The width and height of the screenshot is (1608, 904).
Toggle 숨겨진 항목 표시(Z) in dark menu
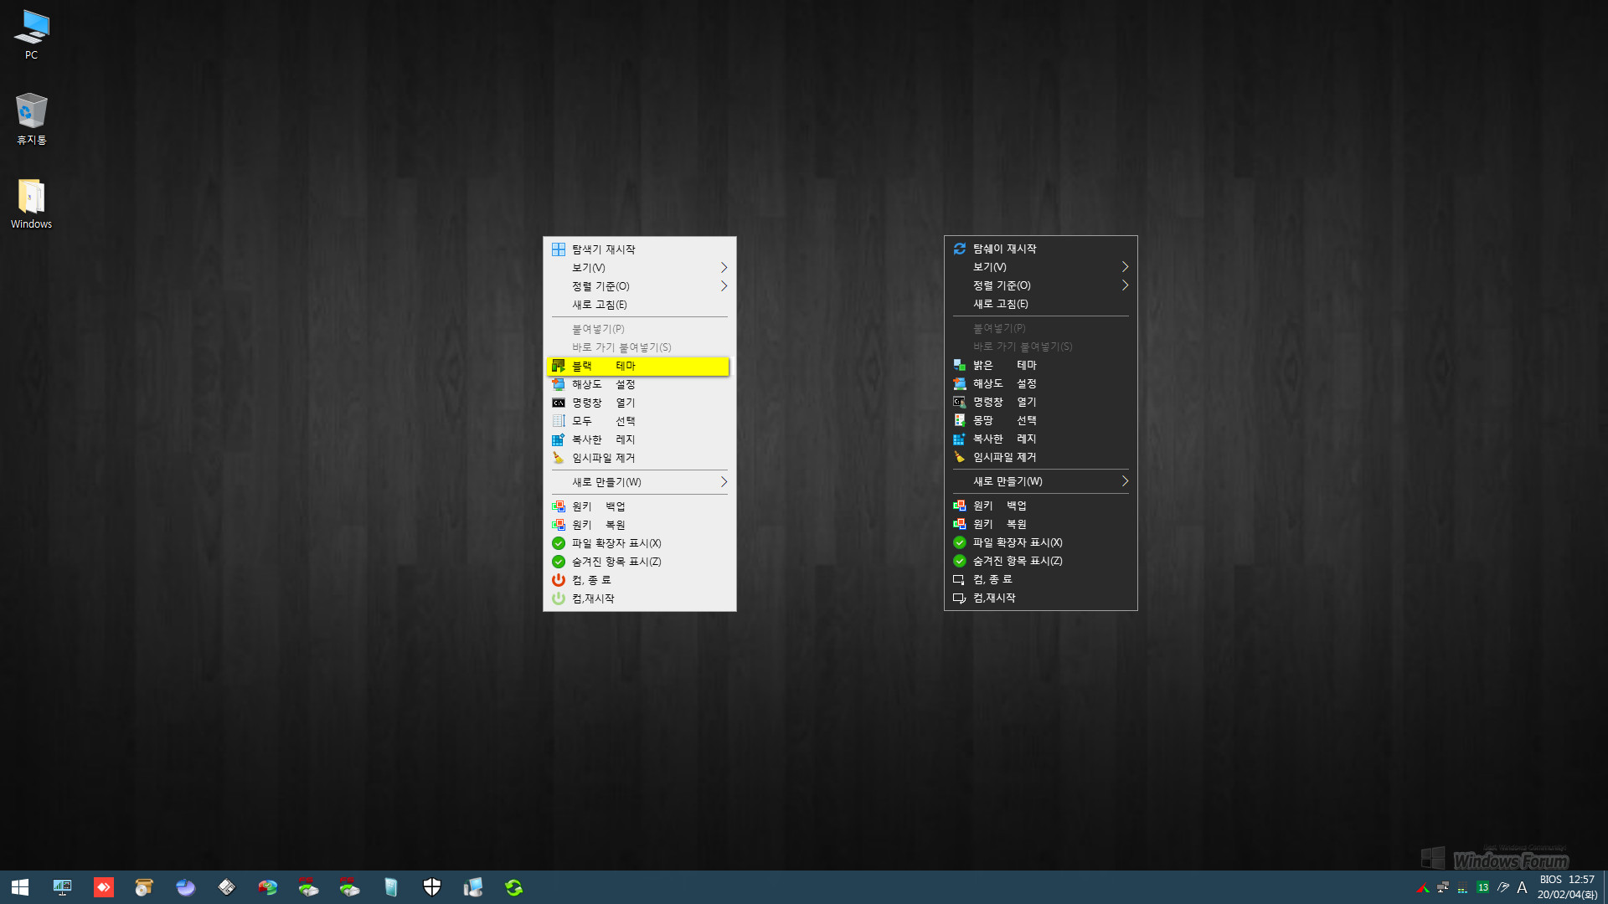tap(1040, 561)
